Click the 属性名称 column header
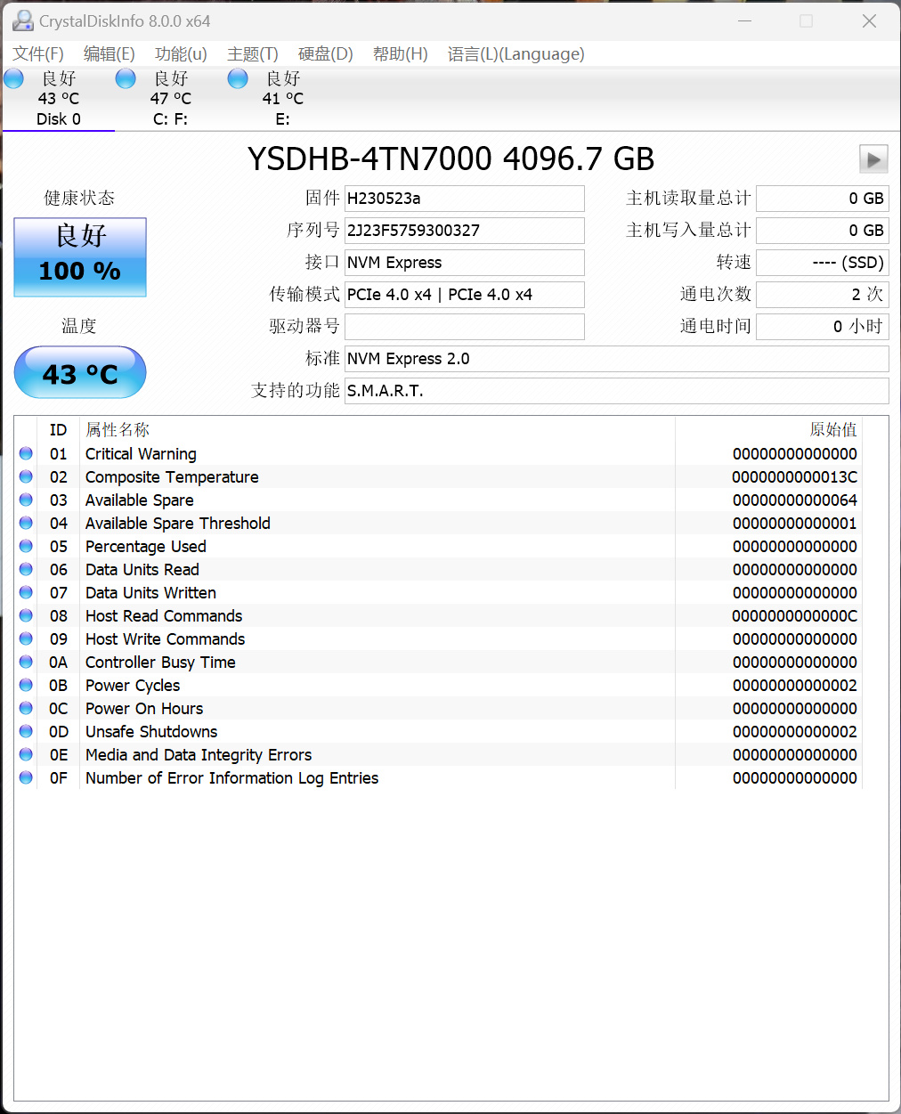 (x=377, y=430)
